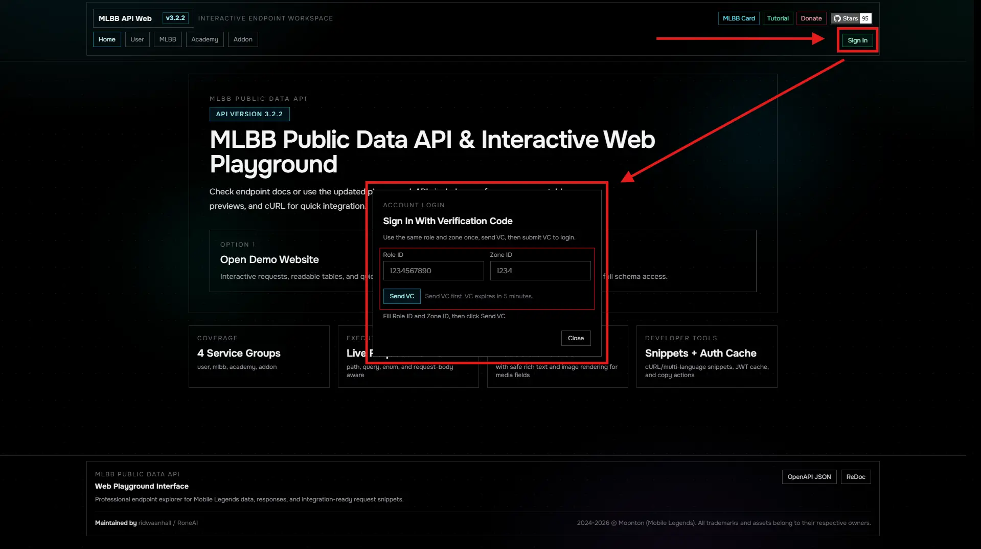Switch to the Home tab
This screenshot has width=981, height=549.
(107, 39)
